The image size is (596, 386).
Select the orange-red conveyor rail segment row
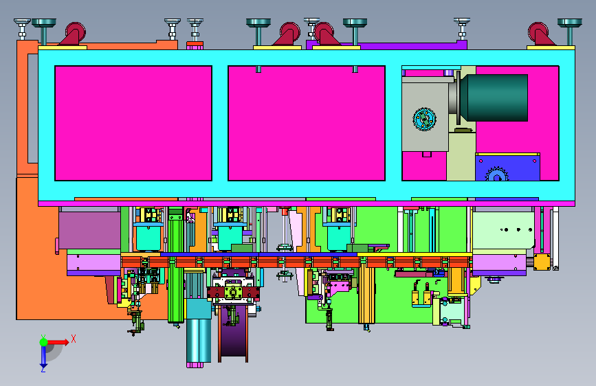(296, 262)
